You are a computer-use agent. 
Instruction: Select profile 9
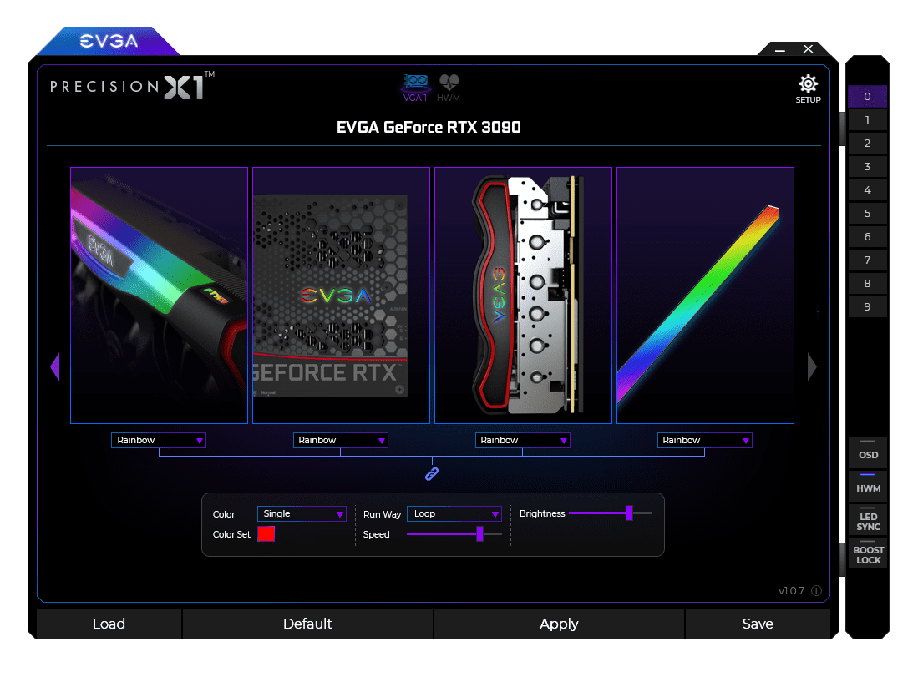coord(867,307)
